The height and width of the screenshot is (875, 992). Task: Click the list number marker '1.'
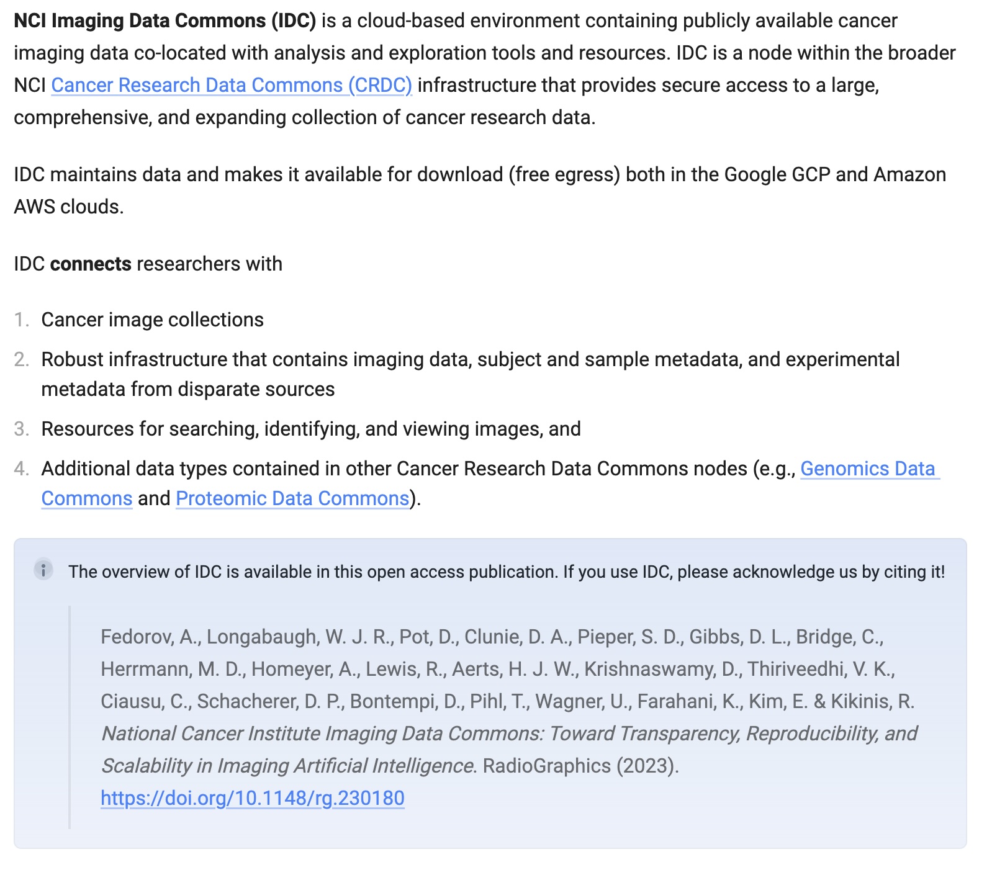pyautogui.click(x=22, y=320)
